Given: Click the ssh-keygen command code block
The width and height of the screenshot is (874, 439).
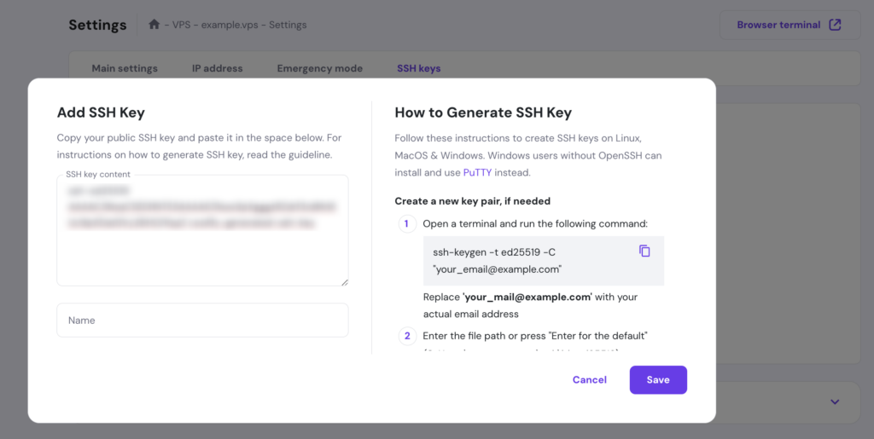Looking at the screenshot, I should pyautogui.click(x=529, y=260).
